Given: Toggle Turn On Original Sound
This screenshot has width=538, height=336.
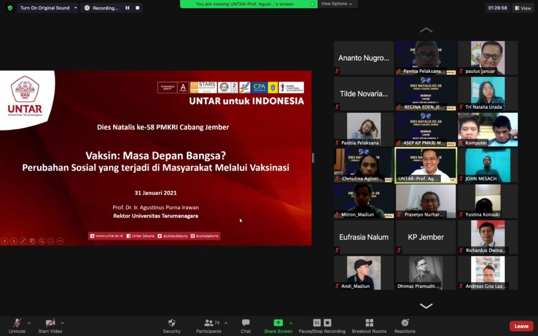Looking at the screenshot, I should pos(45,8).
